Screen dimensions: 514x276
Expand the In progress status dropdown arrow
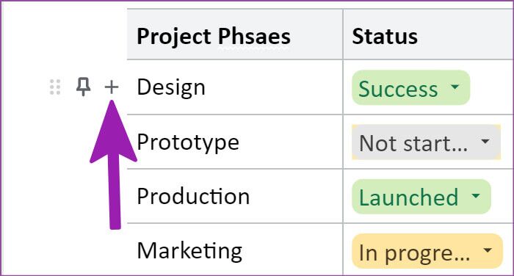pos(488,250)
